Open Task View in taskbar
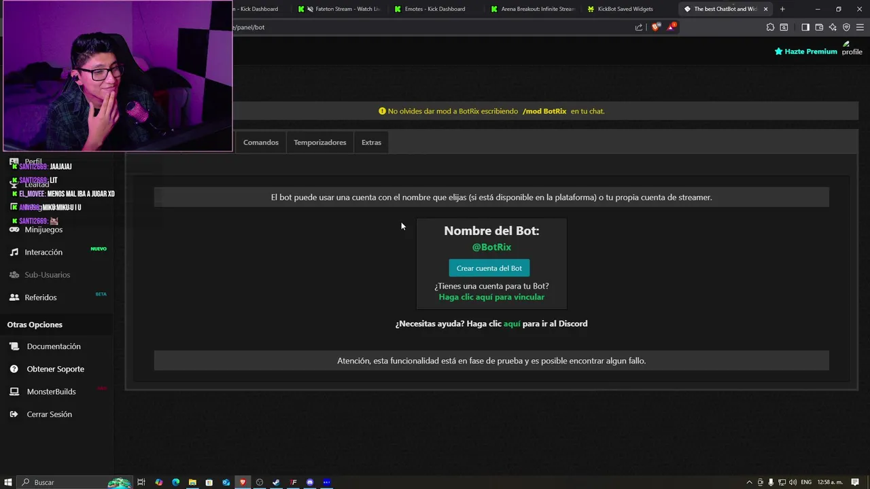Image resolution: width=870 pixels, height=489 pixels. pos(141,482)
